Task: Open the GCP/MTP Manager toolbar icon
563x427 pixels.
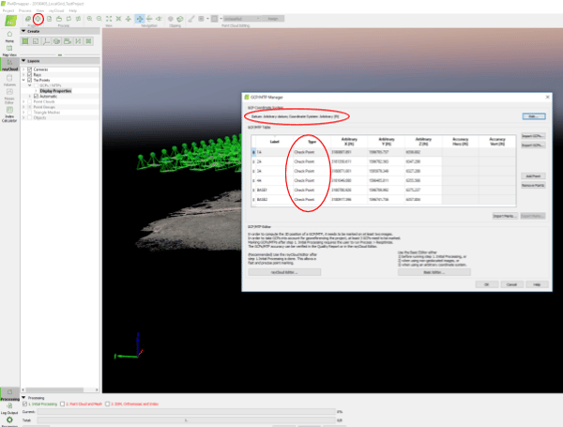Action: [38, 18]
